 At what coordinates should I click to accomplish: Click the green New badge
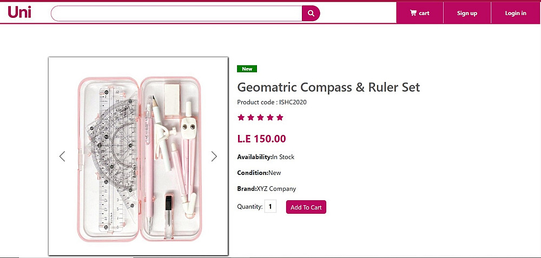pyautogui.click(x=247, y=69)
